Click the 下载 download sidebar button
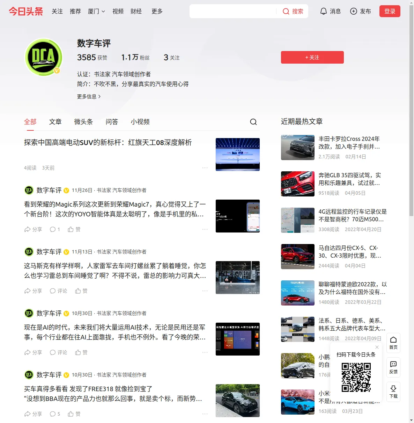The width and height of the screenshot is (414, 423). tap(393, 392)
